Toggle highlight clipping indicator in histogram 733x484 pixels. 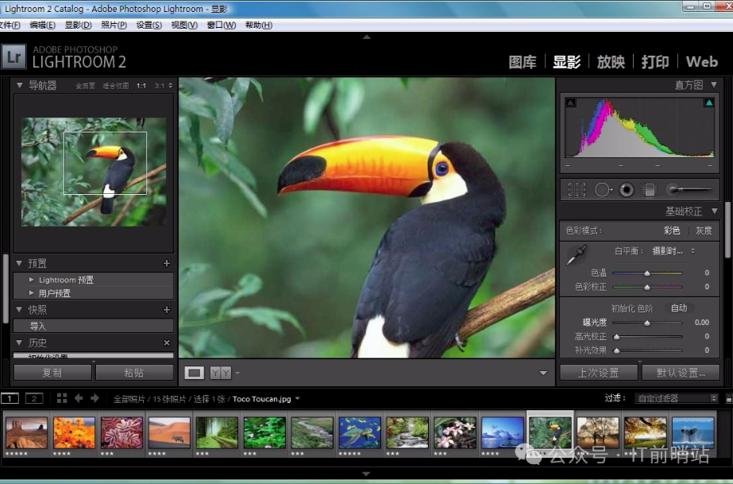tap(708, 103)
